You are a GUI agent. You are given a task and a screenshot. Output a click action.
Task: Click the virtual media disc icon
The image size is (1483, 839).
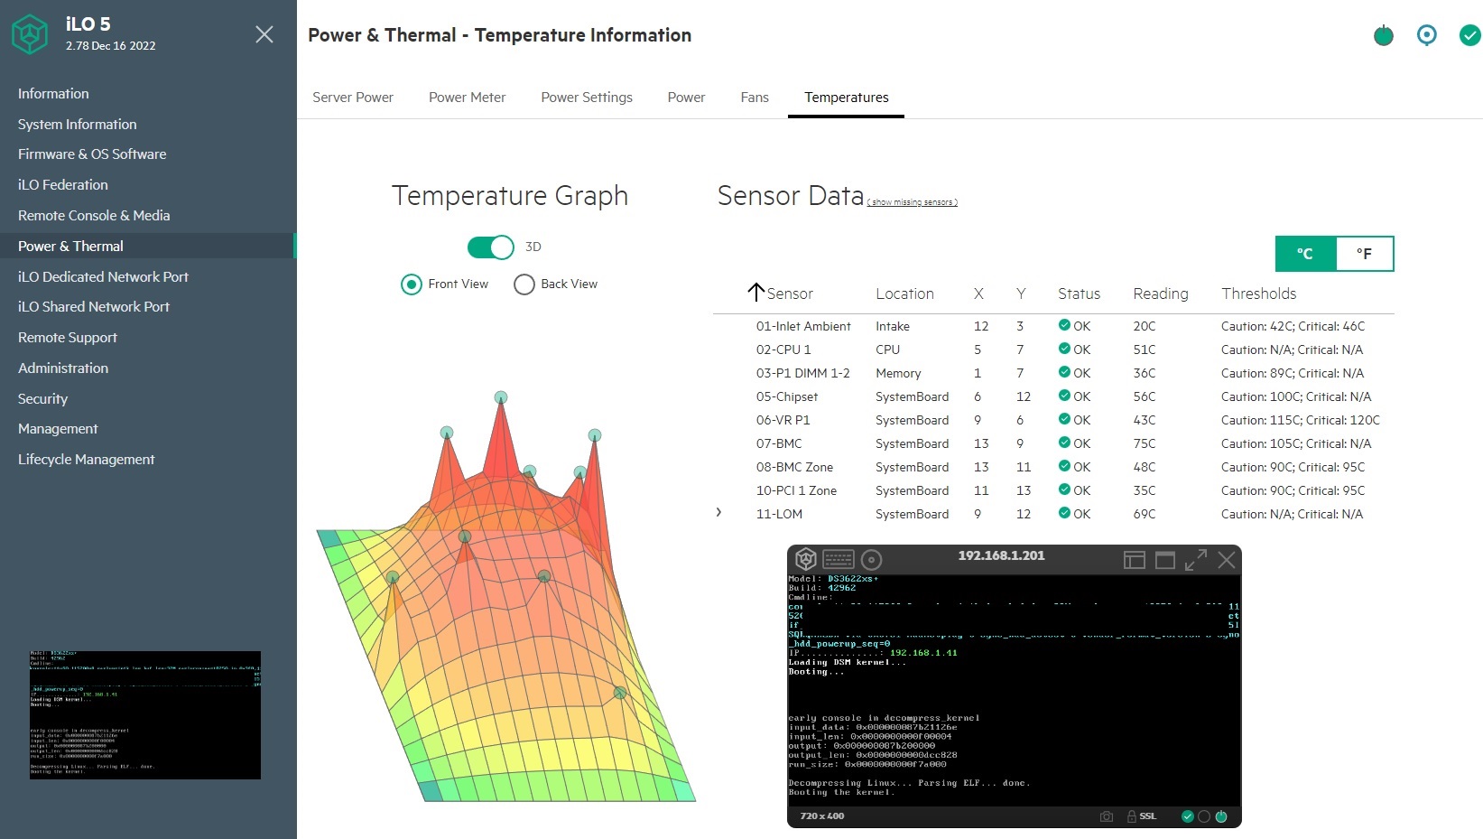click(x=872, y=558)
